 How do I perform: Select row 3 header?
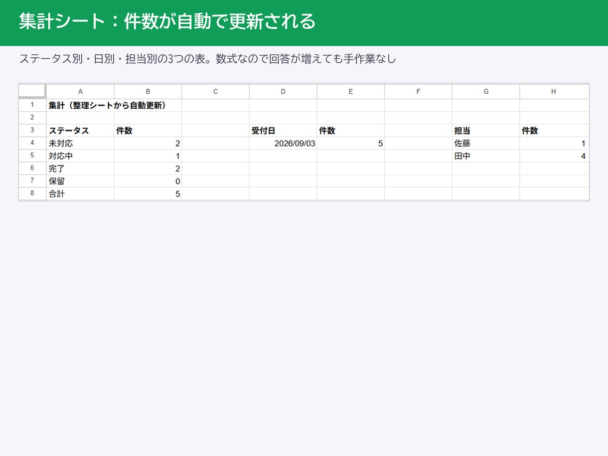[x=32, y=131]
